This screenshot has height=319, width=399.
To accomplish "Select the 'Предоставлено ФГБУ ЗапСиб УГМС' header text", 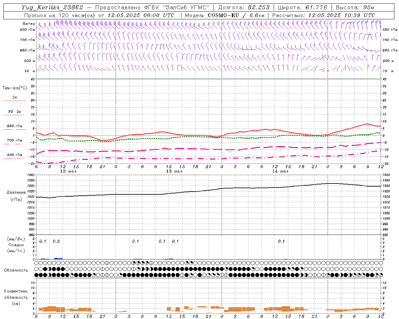I will coord(152,7).
